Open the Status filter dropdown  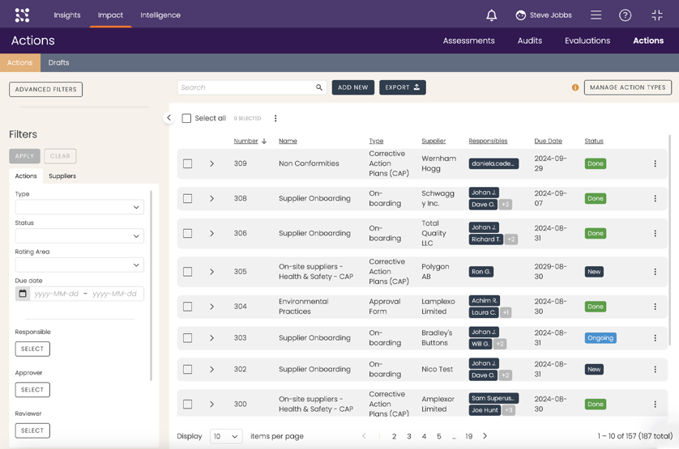79,236
